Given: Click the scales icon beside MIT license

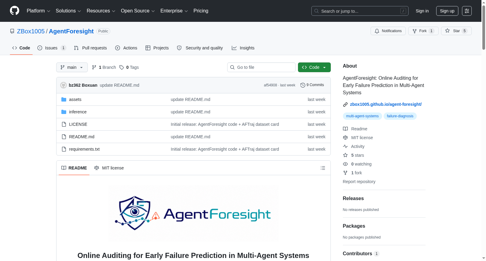Looking at the screenshot, I should pyautogui.click(x=345, y=138).
